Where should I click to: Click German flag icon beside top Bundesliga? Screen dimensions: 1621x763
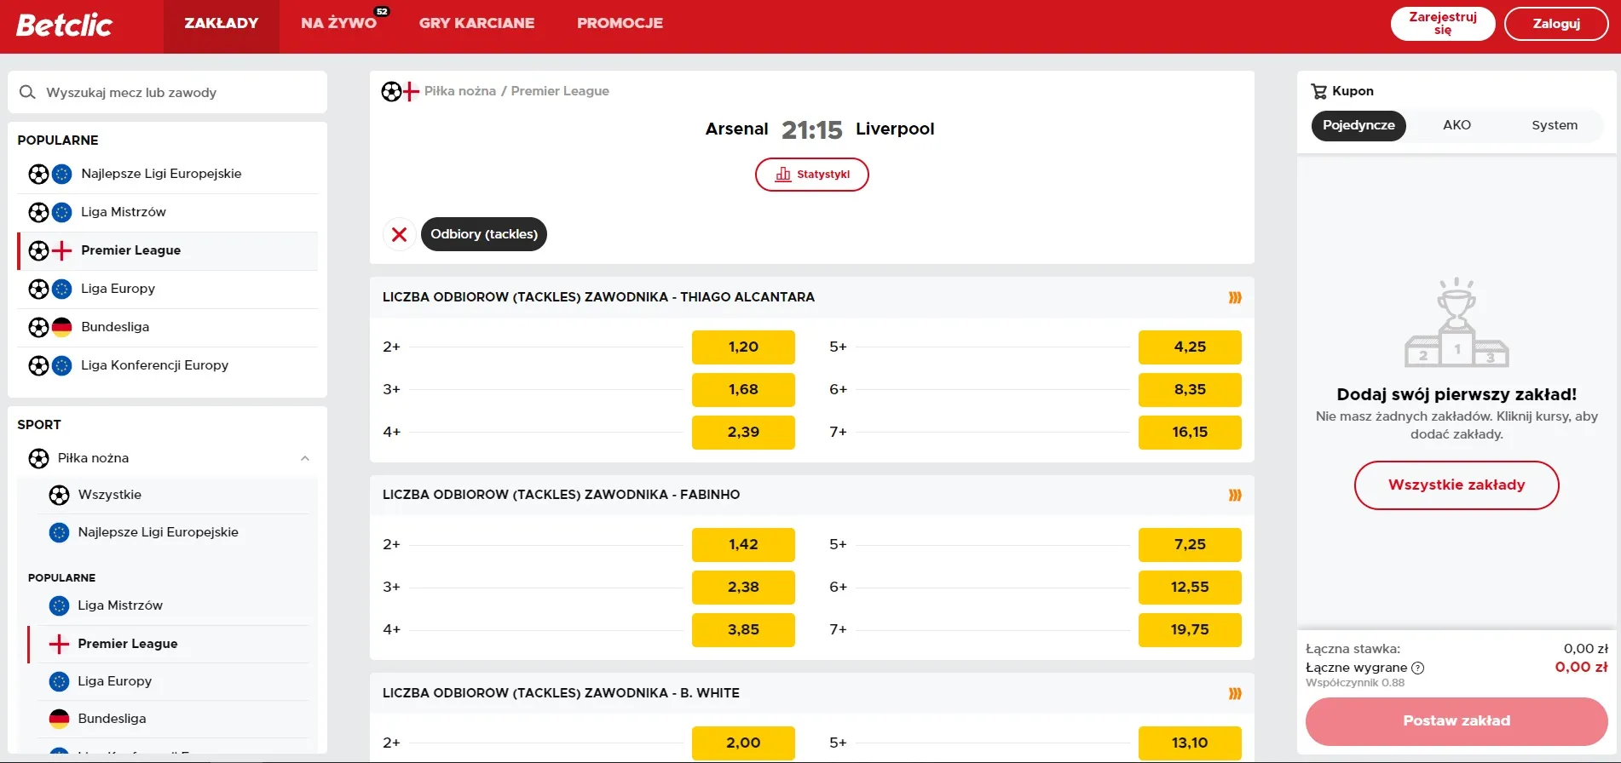[x=61, y=327]
